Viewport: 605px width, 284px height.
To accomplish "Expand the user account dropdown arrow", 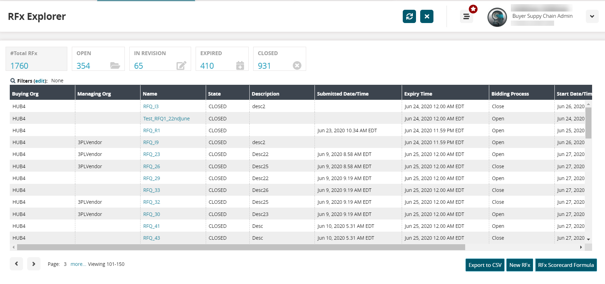I will pos(592,16).
